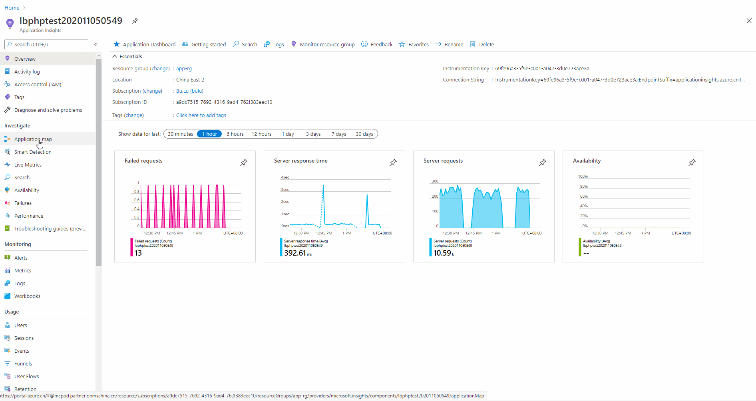Click the Delete trash icon in toolbar

click(x=473, y=44)
